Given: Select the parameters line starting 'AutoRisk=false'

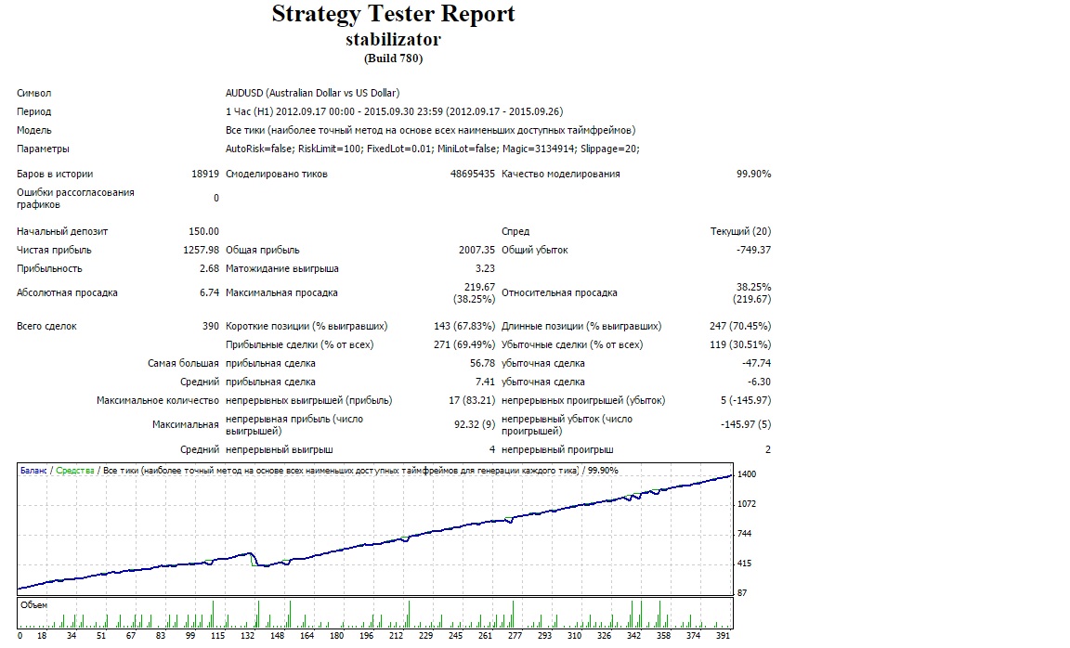Looking at the screenshot, I should pyautogui.click(x=433, y=149).
